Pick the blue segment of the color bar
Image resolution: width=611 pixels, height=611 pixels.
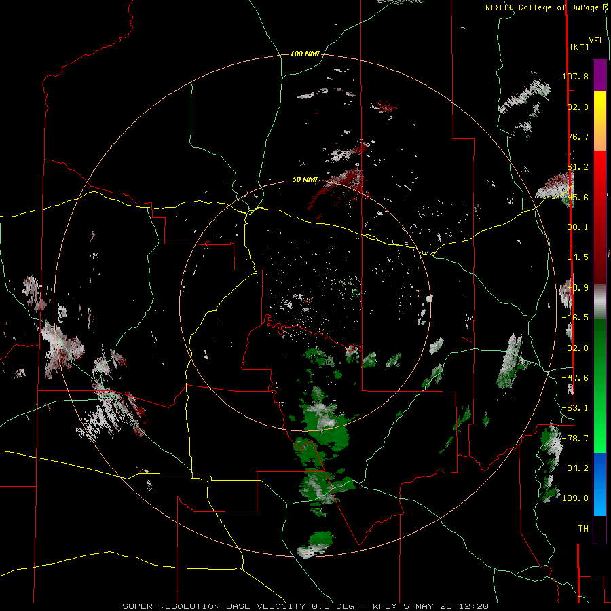tap(599, 468)
